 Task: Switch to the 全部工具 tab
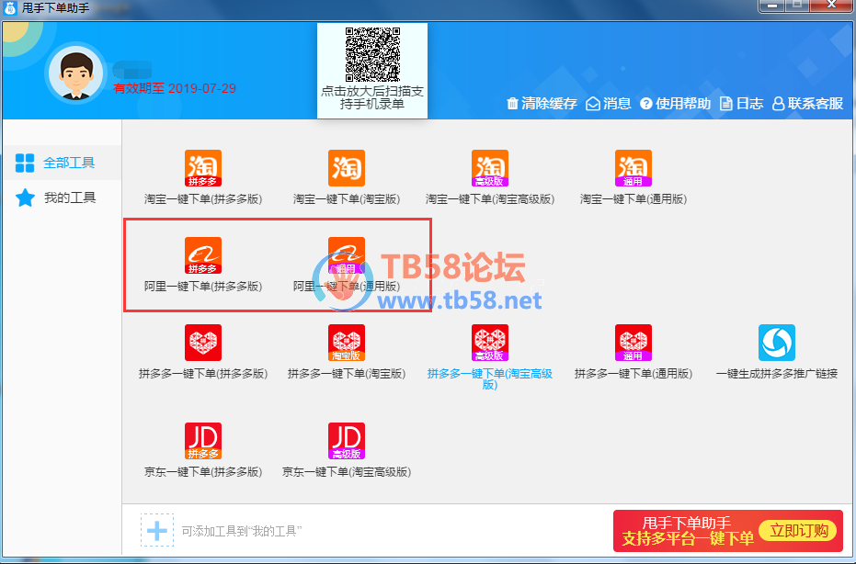pyautogui.click(x=63, y=163)
